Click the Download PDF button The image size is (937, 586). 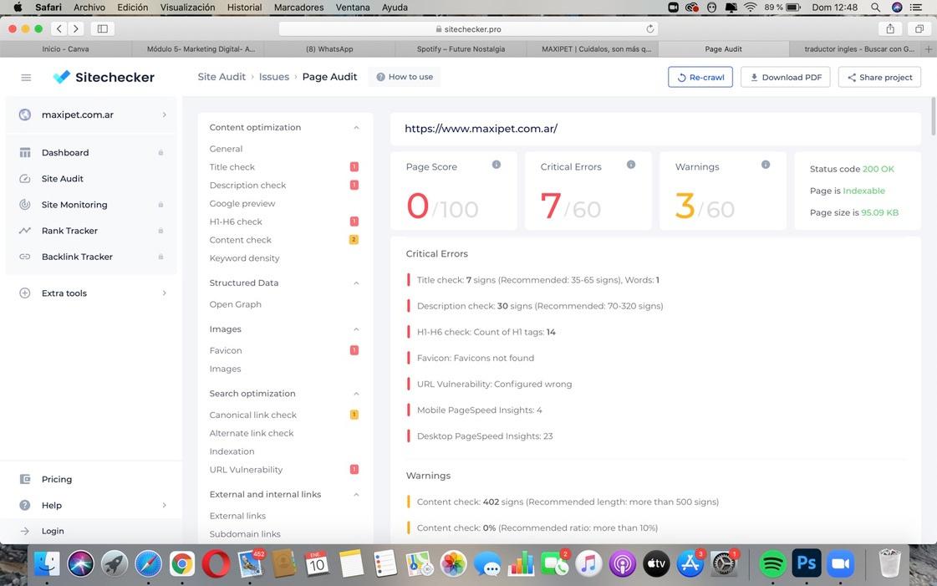tap(785, 77)
